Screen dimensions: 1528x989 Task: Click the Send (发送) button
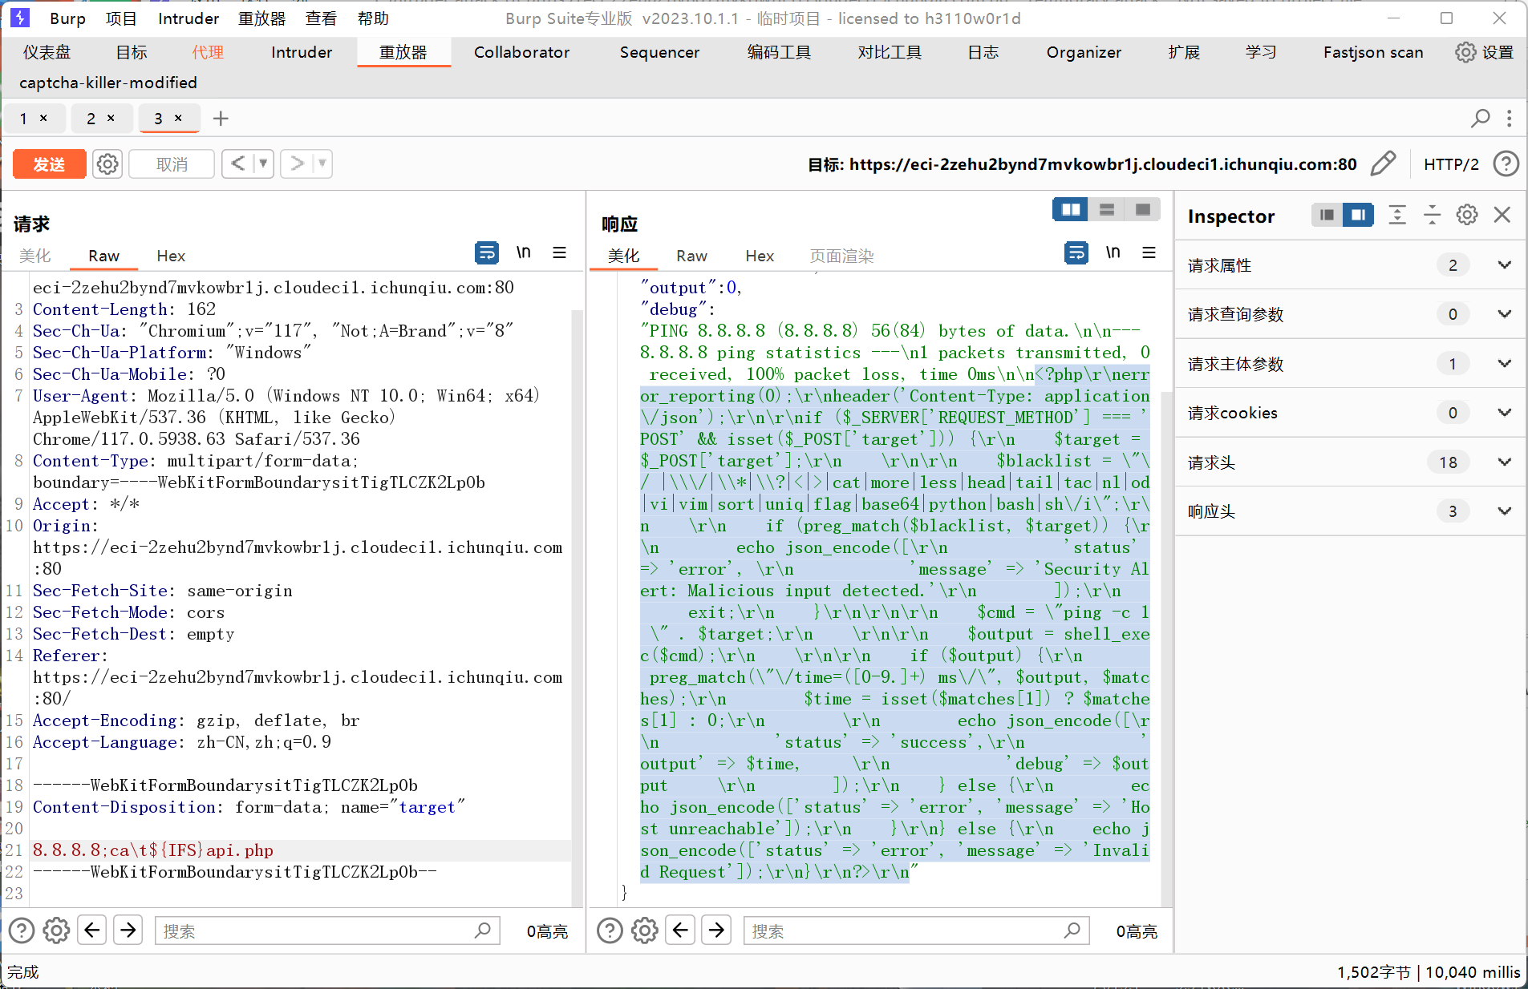[x=49, y=164]
